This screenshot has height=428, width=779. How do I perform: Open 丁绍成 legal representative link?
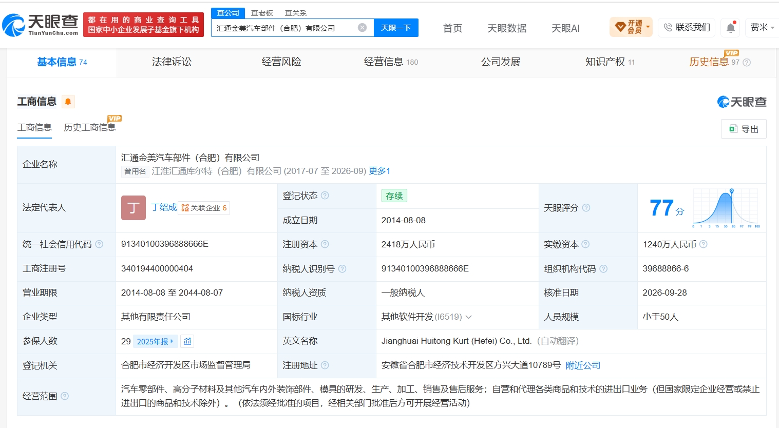click(x=164, y=207)
